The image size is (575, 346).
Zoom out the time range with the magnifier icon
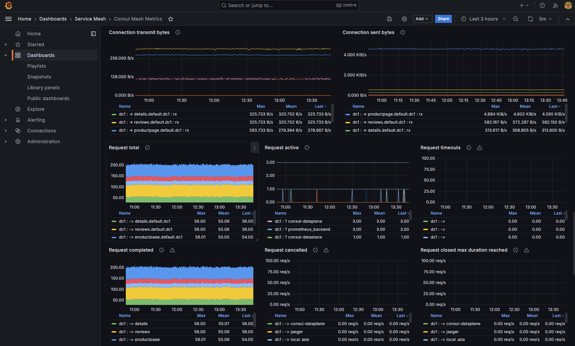(x=515, y=19)
